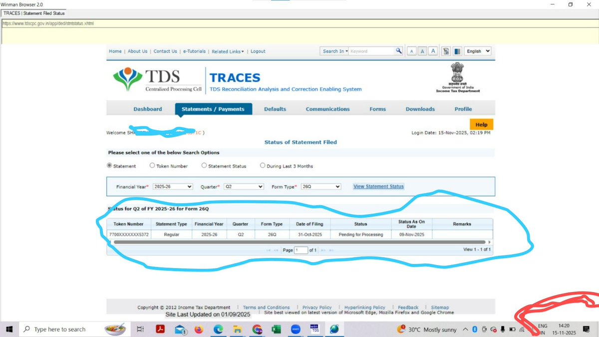Image resolution: width=599 pixels, height=337 pixels.
Task: Open the notification center icon
Action: tap(587, 329)
